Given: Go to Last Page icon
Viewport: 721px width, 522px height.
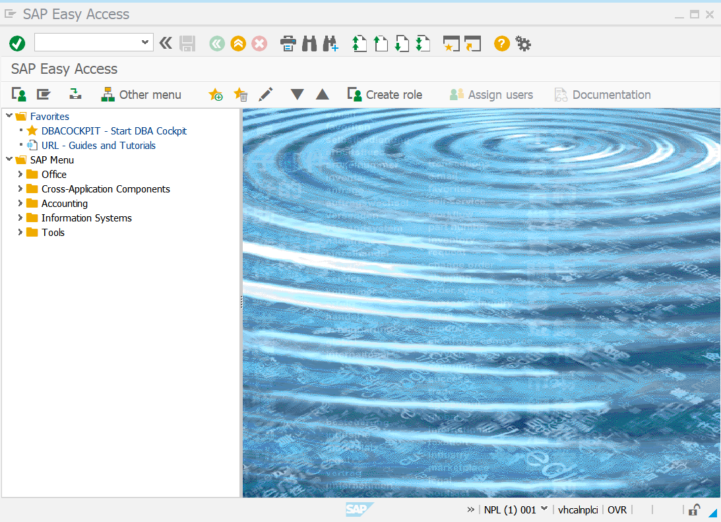Looking at the screenshot, I should click(423, 43).
